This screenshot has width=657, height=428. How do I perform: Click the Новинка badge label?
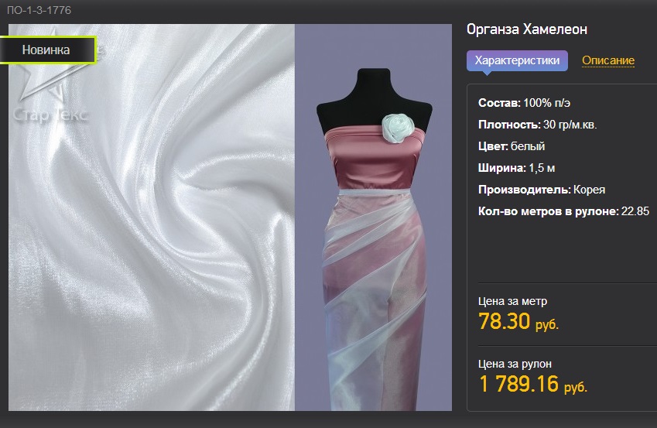click(47, 50)
